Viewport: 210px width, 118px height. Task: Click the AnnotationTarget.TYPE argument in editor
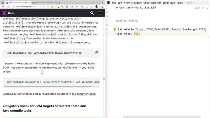188,29
